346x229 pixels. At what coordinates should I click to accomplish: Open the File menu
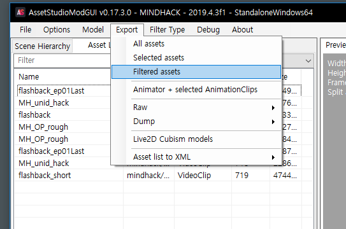(25, 30)
